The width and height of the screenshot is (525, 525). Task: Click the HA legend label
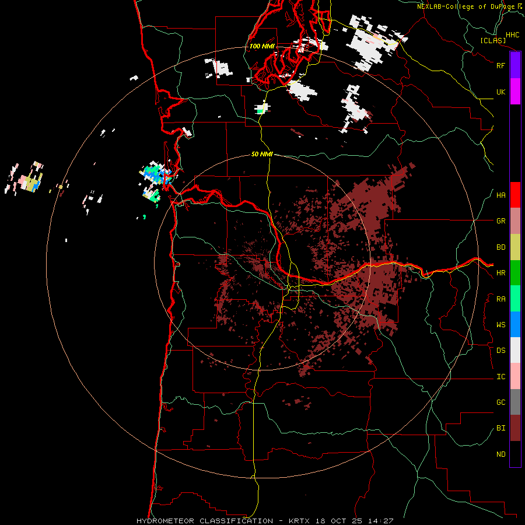click(501, 195)
